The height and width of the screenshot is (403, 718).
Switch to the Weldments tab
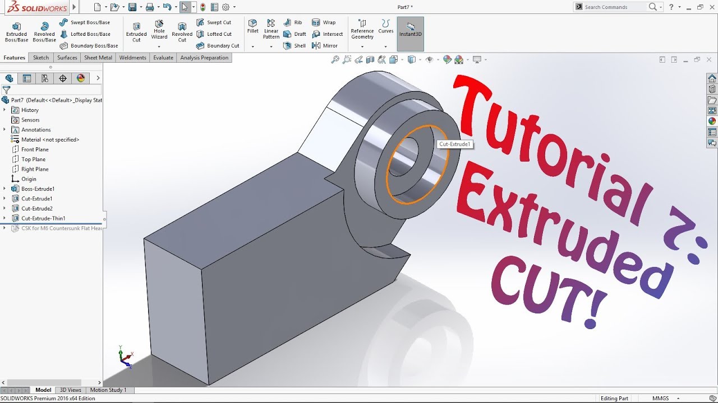[133, 58]
